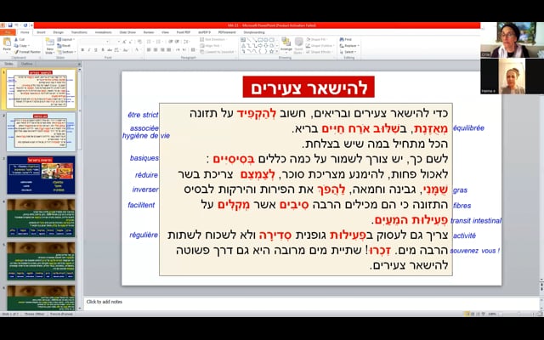Switch to the Slide Show ribbon tab

click(127, 32)
